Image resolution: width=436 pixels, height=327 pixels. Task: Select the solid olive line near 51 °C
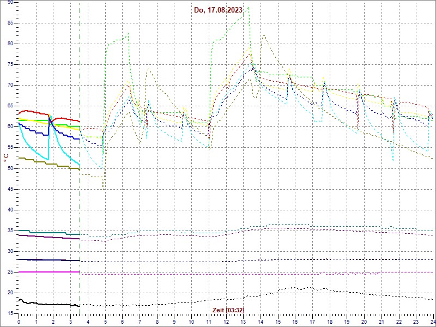(49, 163)
